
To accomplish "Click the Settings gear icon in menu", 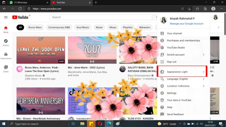I will [162, 93].
